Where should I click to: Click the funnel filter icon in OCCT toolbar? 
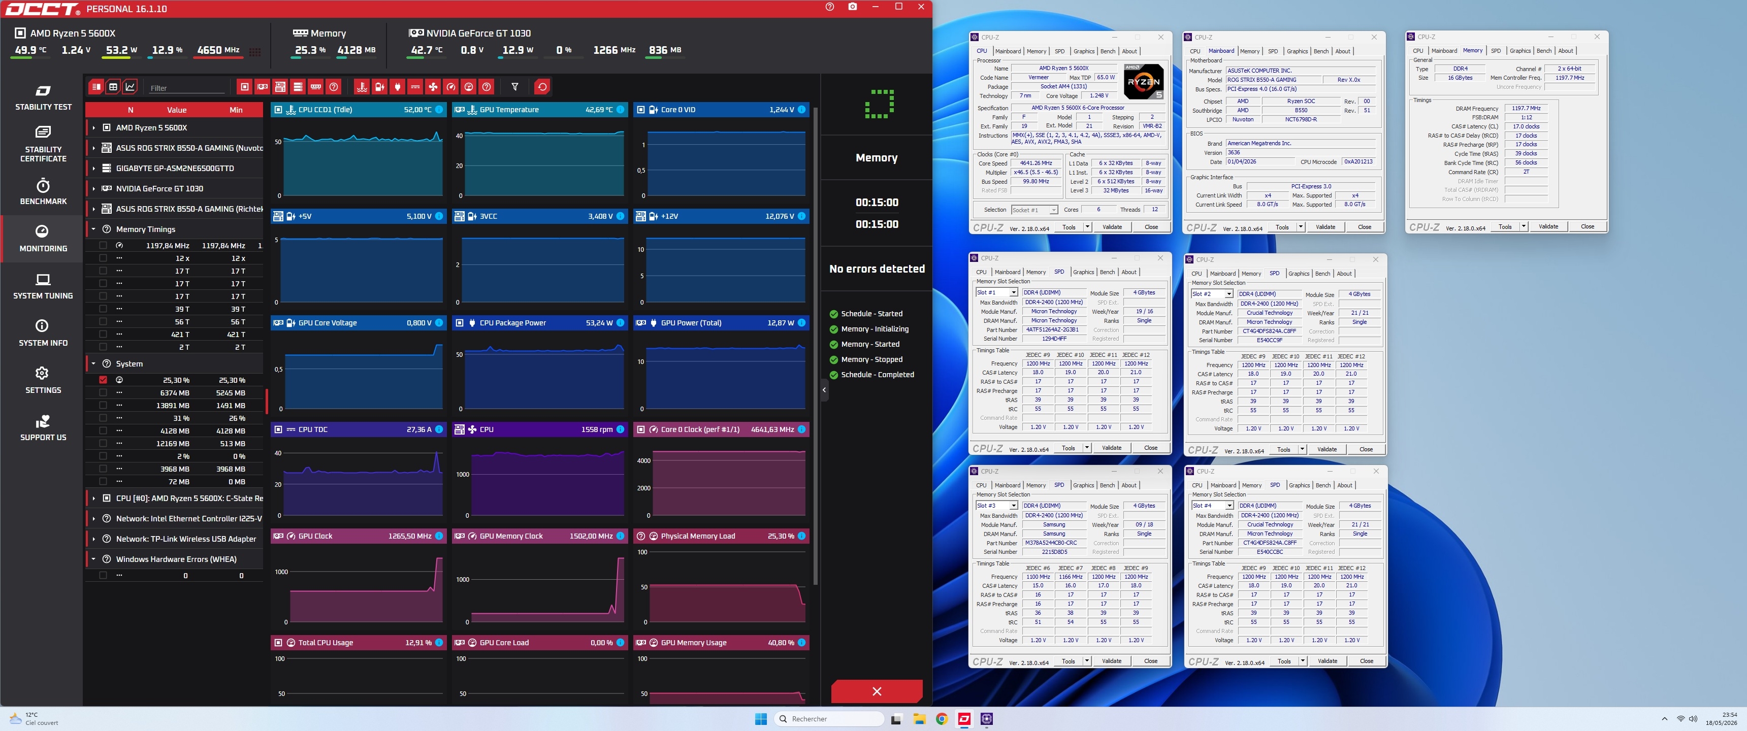(x=515, y=87)
